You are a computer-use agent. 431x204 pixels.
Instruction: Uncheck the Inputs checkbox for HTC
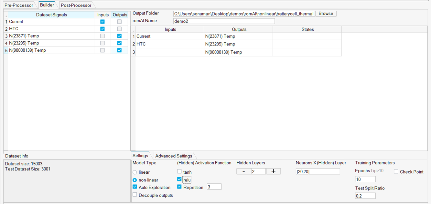102,29
